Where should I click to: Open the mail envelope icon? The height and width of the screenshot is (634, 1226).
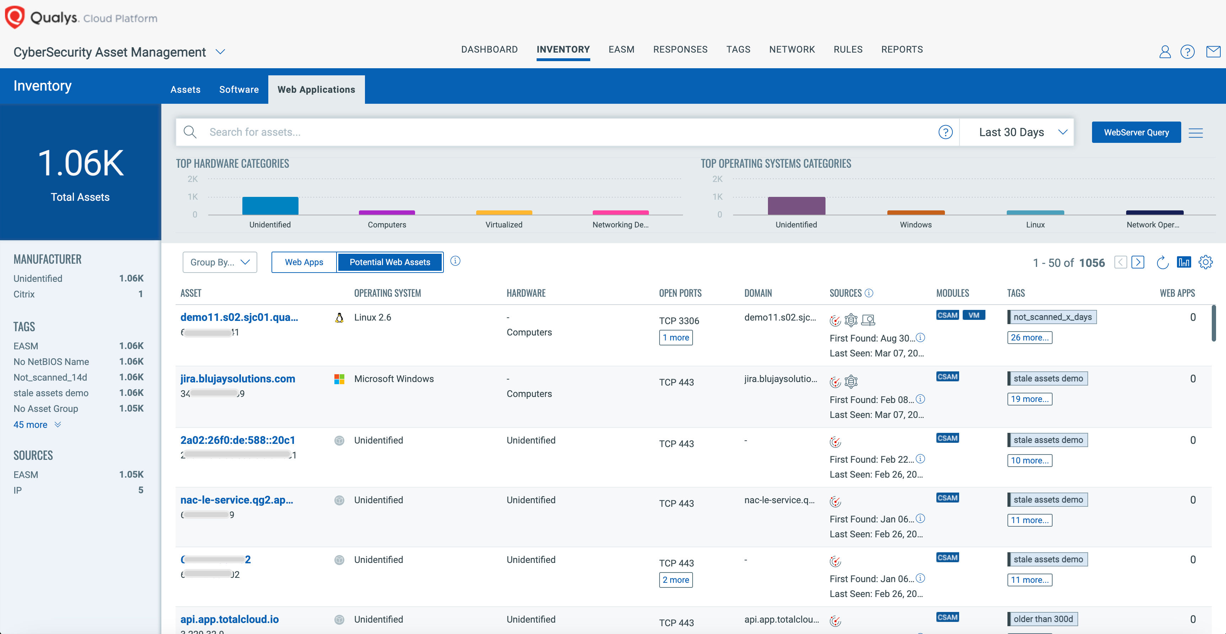pos(1213,52)
